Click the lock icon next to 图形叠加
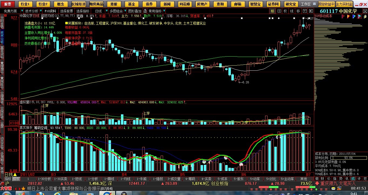The image size is (368, 195). pyautogui.click(x=145, y=11)
